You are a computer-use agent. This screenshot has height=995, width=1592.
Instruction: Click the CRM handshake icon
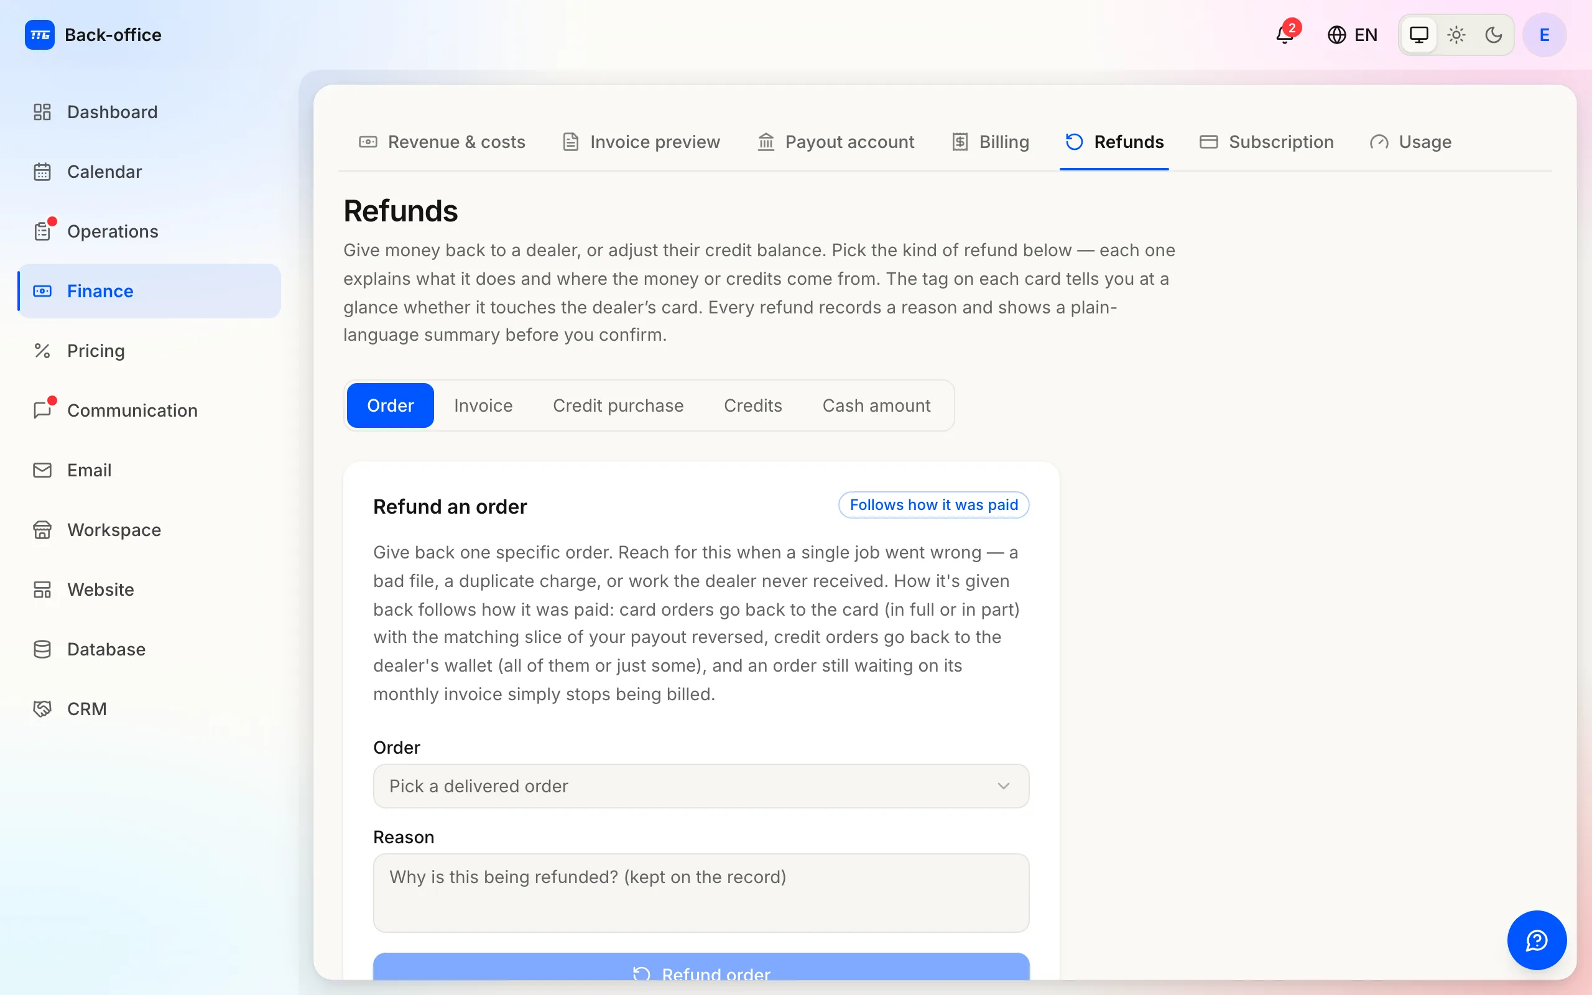(42, 709)
